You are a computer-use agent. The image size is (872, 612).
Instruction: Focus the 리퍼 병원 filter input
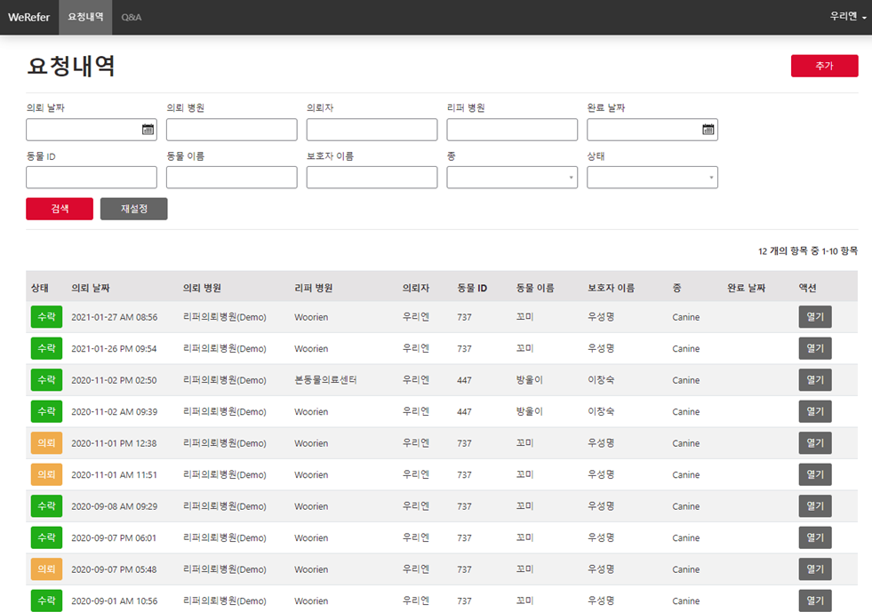512,130
